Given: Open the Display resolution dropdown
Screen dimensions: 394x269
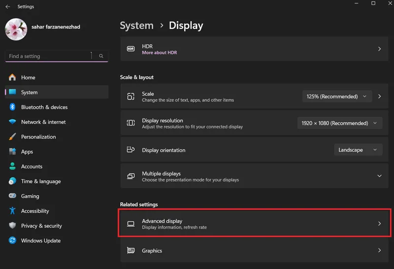Looking at the screenshot, I should point(340,123).
